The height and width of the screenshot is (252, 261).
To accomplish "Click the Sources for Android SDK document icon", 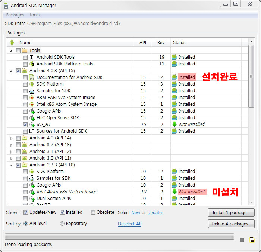I will click(x=32, y=131).
